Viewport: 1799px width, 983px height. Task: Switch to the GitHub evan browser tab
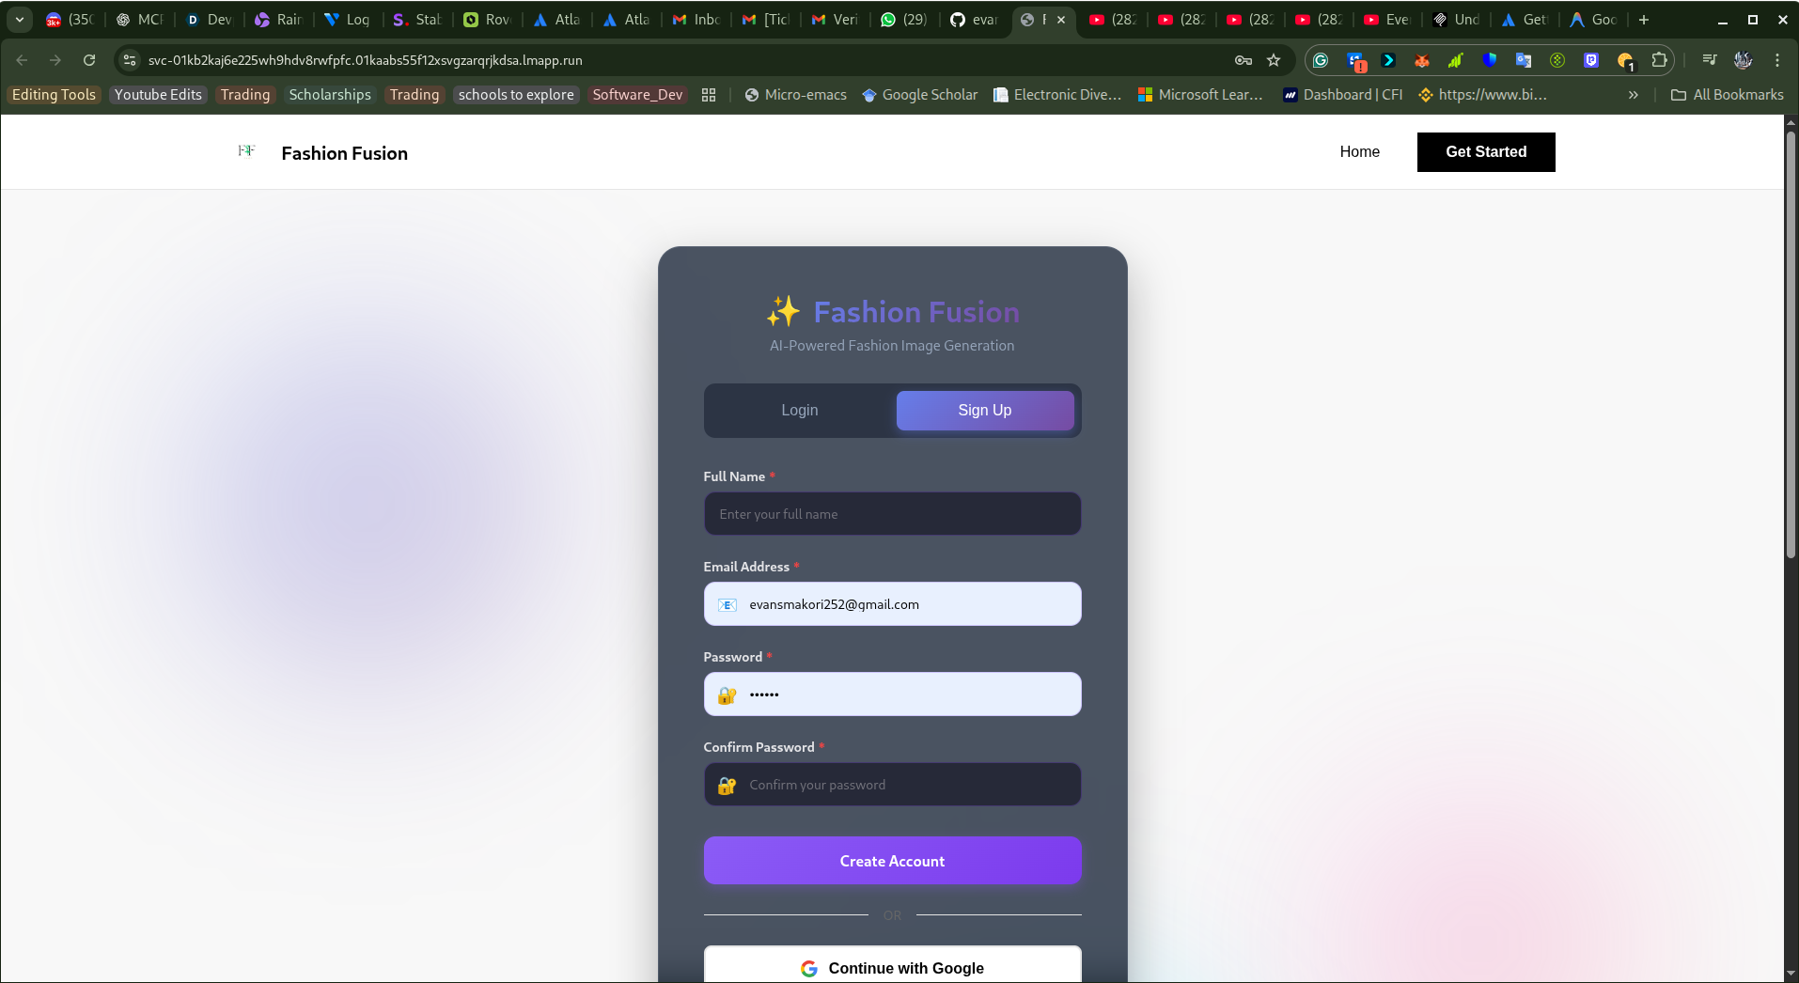click(x=975, y=19)
